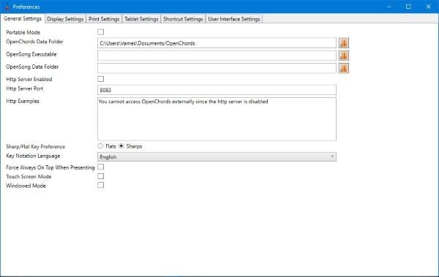Go to User Interface Settings tab
439x277 pixels.
click(234, 19)
